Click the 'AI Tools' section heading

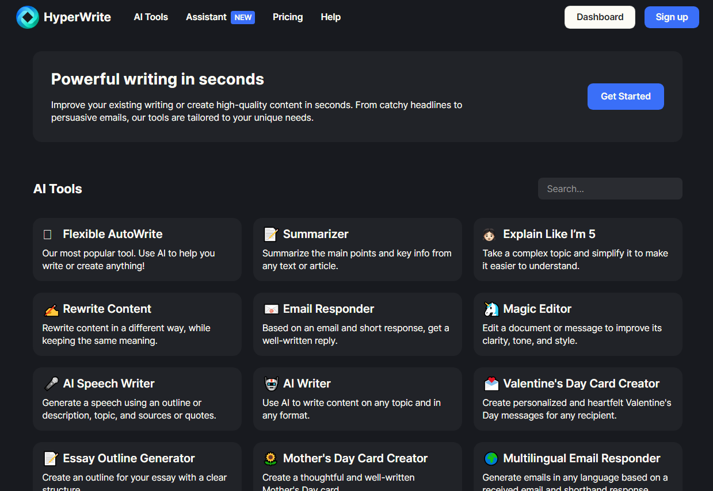click(58, 189)
